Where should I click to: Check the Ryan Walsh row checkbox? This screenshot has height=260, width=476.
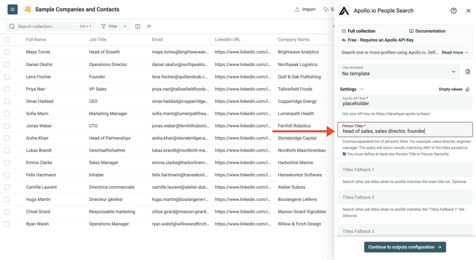[7, 224]
